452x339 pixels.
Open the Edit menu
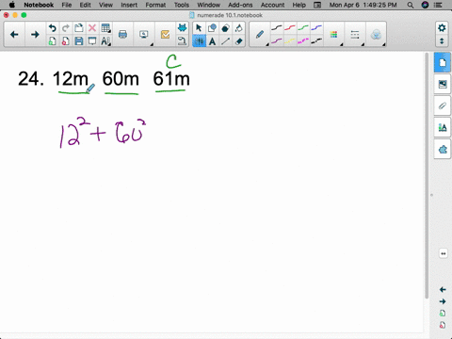pyautogui.click(x=85, y=5)
